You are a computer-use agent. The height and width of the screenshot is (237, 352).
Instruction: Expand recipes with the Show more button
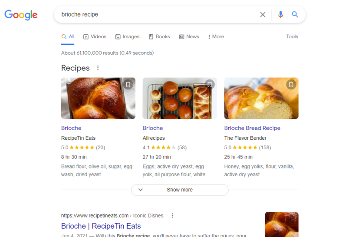coord(180,190)
